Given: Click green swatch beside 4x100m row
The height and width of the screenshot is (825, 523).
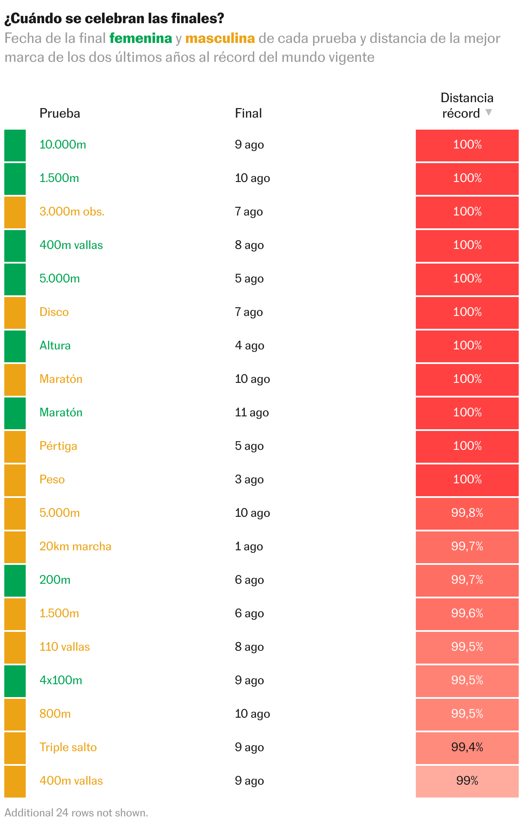Looking at the screenshot, I should tap(15, 681).
